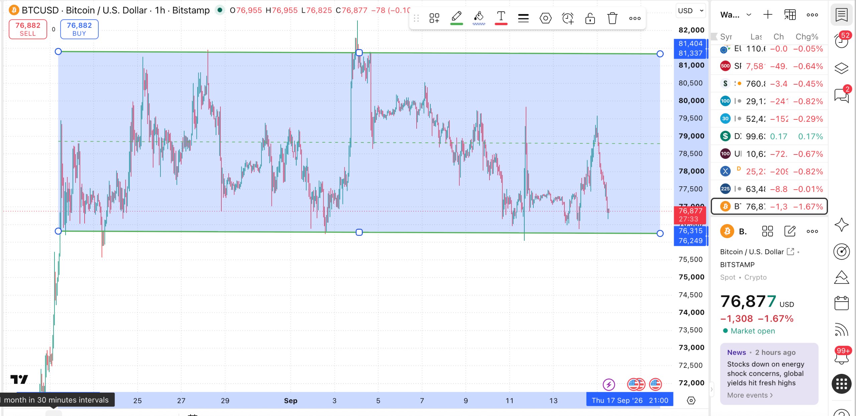Click bottom-right handle of rectangle drawing
Screen dimensions: 856x416
pos(660,233)
